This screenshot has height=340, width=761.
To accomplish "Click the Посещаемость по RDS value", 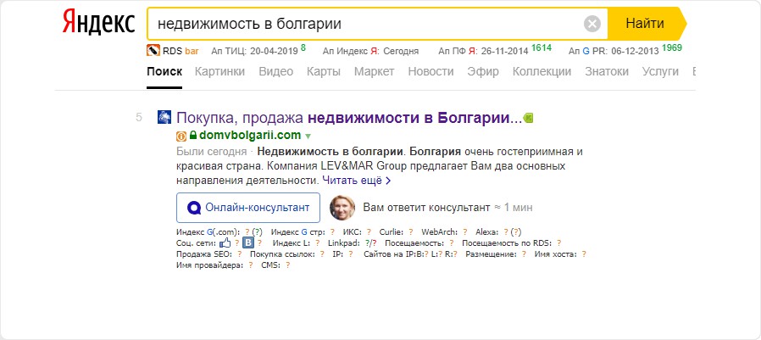I will [x=558, y=242].
